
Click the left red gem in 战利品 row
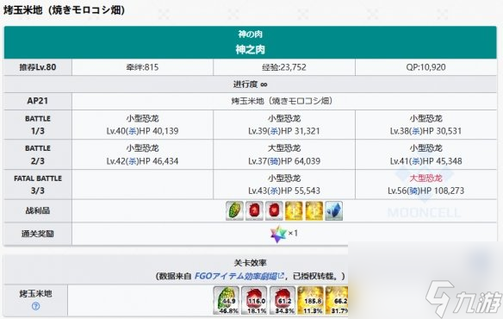tap(254, 210)
